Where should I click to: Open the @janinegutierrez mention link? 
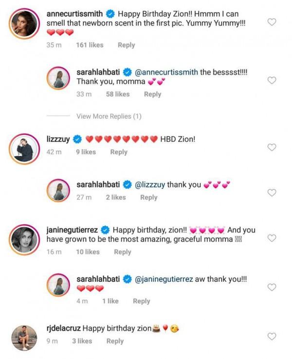coord(164,279)
